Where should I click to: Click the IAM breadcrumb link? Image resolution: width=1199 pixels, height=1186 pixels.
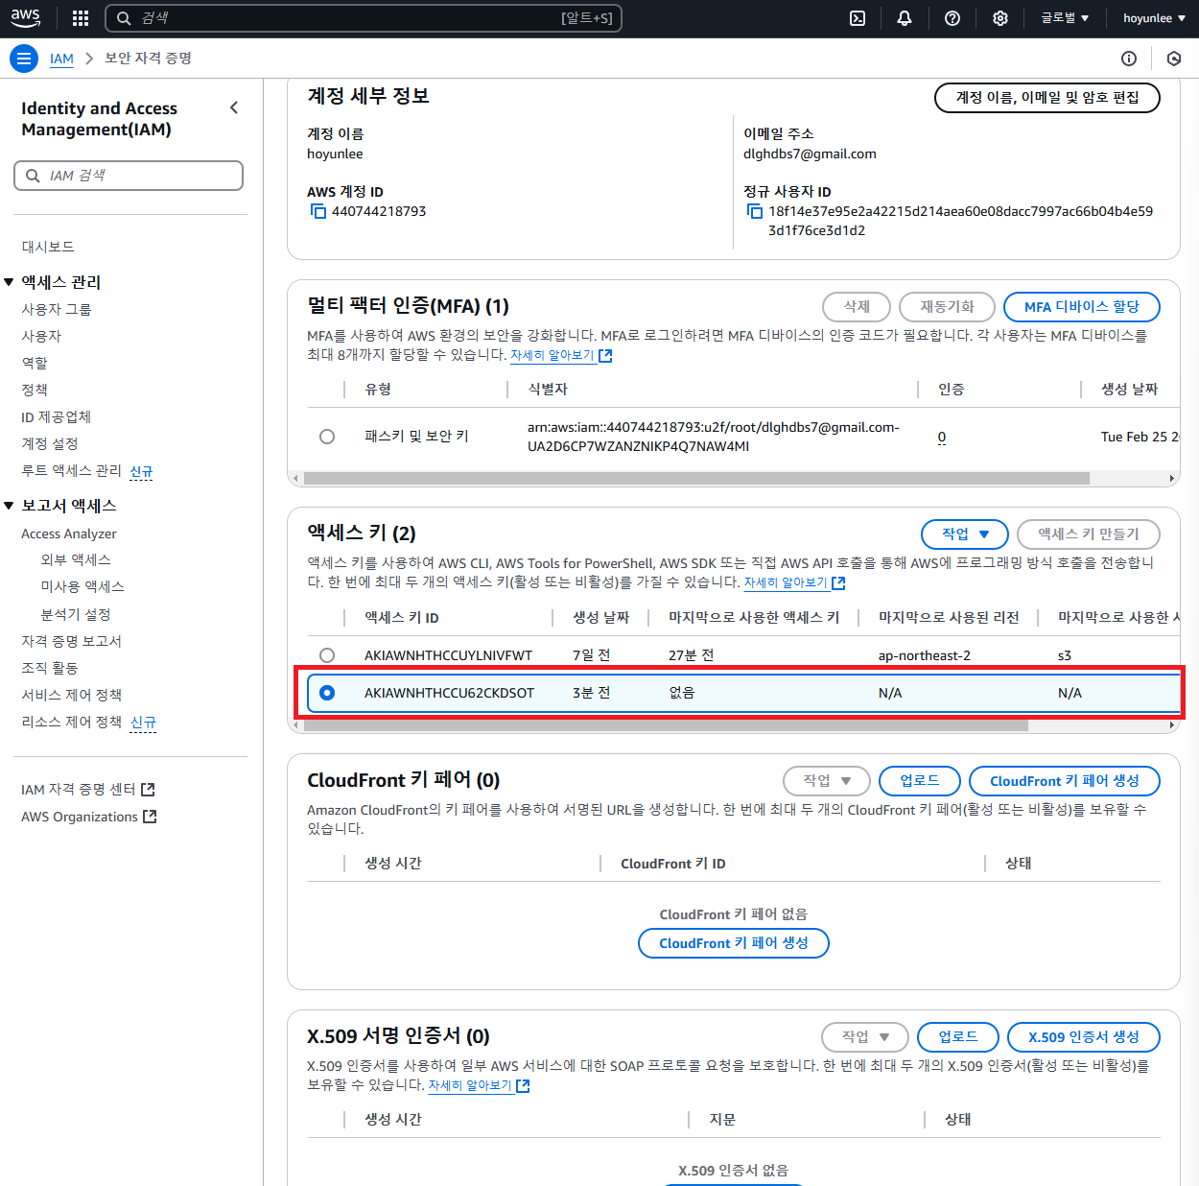pos(61,59)
